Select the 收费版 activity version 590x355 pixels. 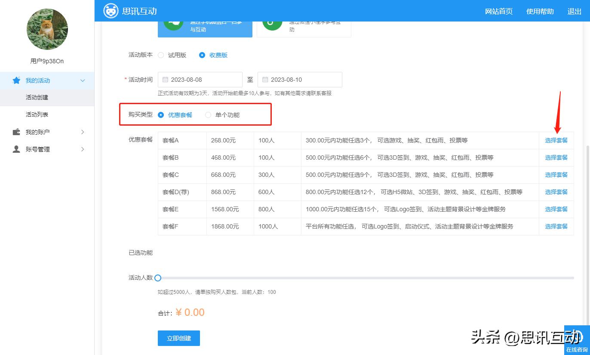pos(202,55)
